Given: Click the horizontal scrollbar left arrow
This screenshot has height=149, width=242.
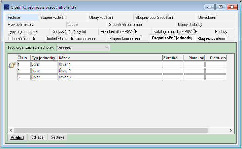Looking at the screenshot, I should tap(11, 131).
